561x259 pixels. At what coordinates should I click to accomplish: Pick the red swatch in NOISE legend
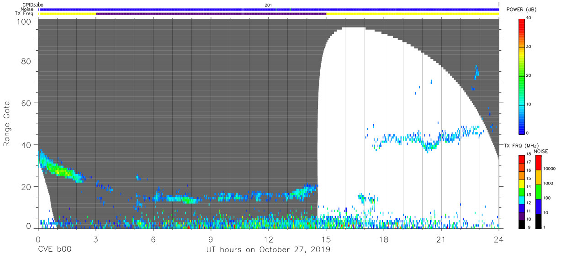pyautogui.click(x=538, y=163)
